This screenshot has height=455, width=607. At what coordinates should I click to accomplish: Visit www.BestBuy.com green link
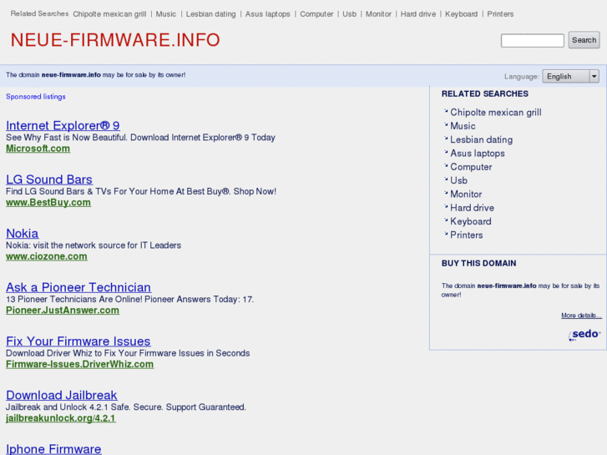[48, 203]
